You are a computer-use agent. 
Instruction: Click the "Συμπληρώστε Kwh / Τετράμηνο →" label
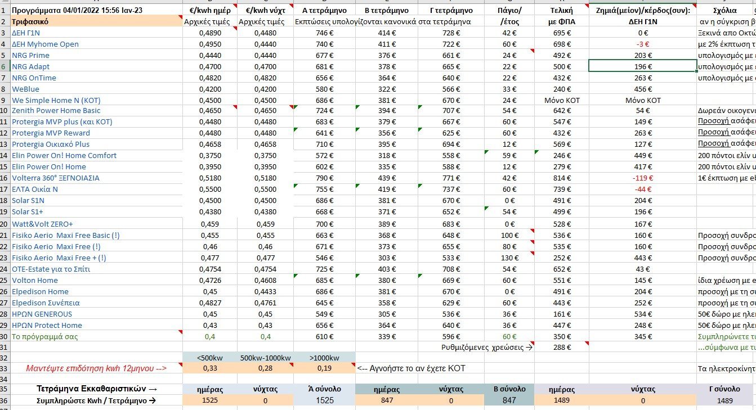(x=96, y=400)
